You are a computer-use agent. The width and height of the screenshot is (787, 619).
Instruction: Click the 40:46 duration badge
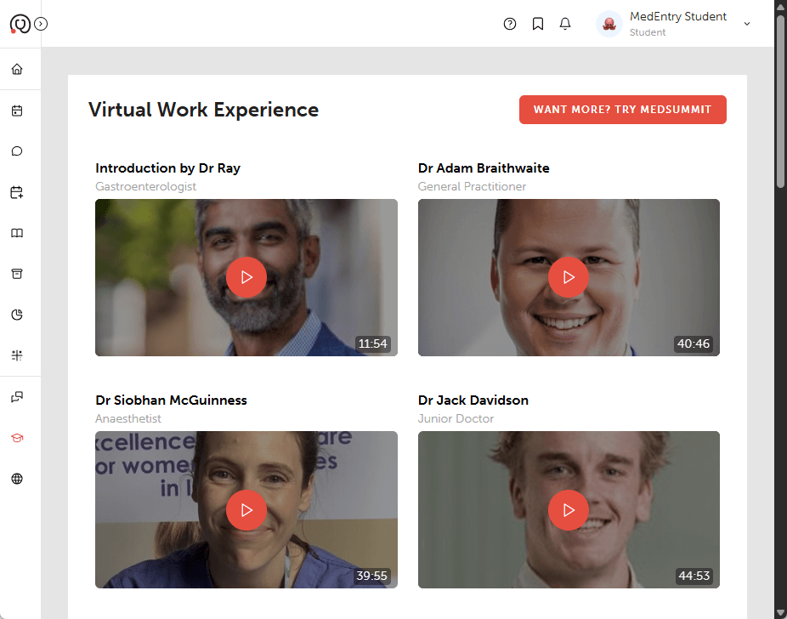694,344
